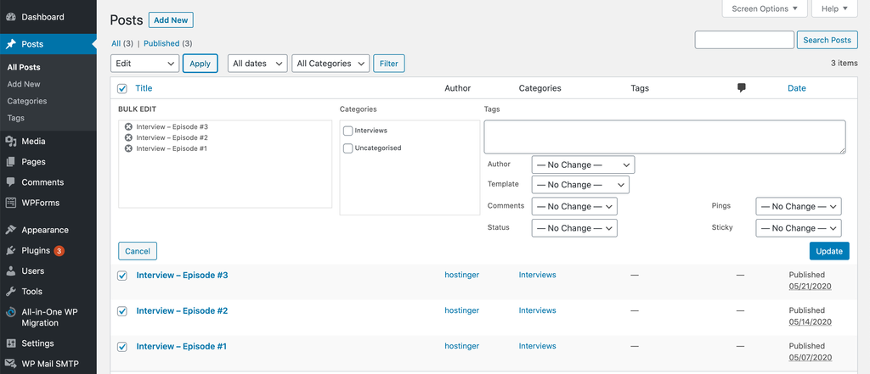This screenshot has height=374, width=870.
Task: Remove Interview – Episode #3 from bulk edit
Action: click(128, 126)
